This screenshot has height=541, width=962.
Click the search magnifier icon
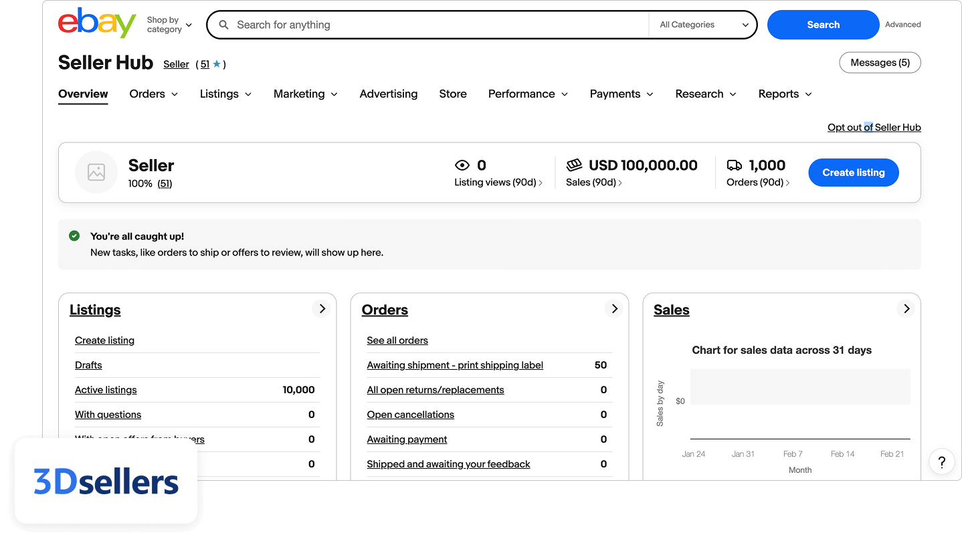click(224, 25)
